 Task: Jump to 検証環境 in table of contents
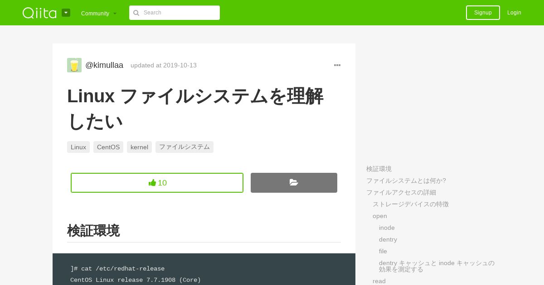(379, 169)
